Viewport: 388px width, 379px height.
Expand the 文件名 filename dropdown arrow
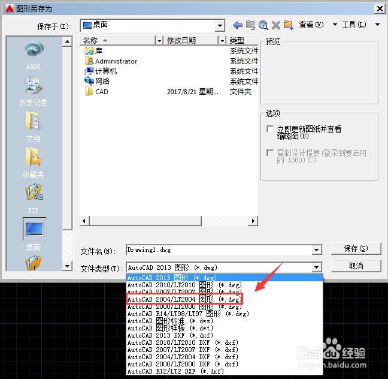[317, 250]
